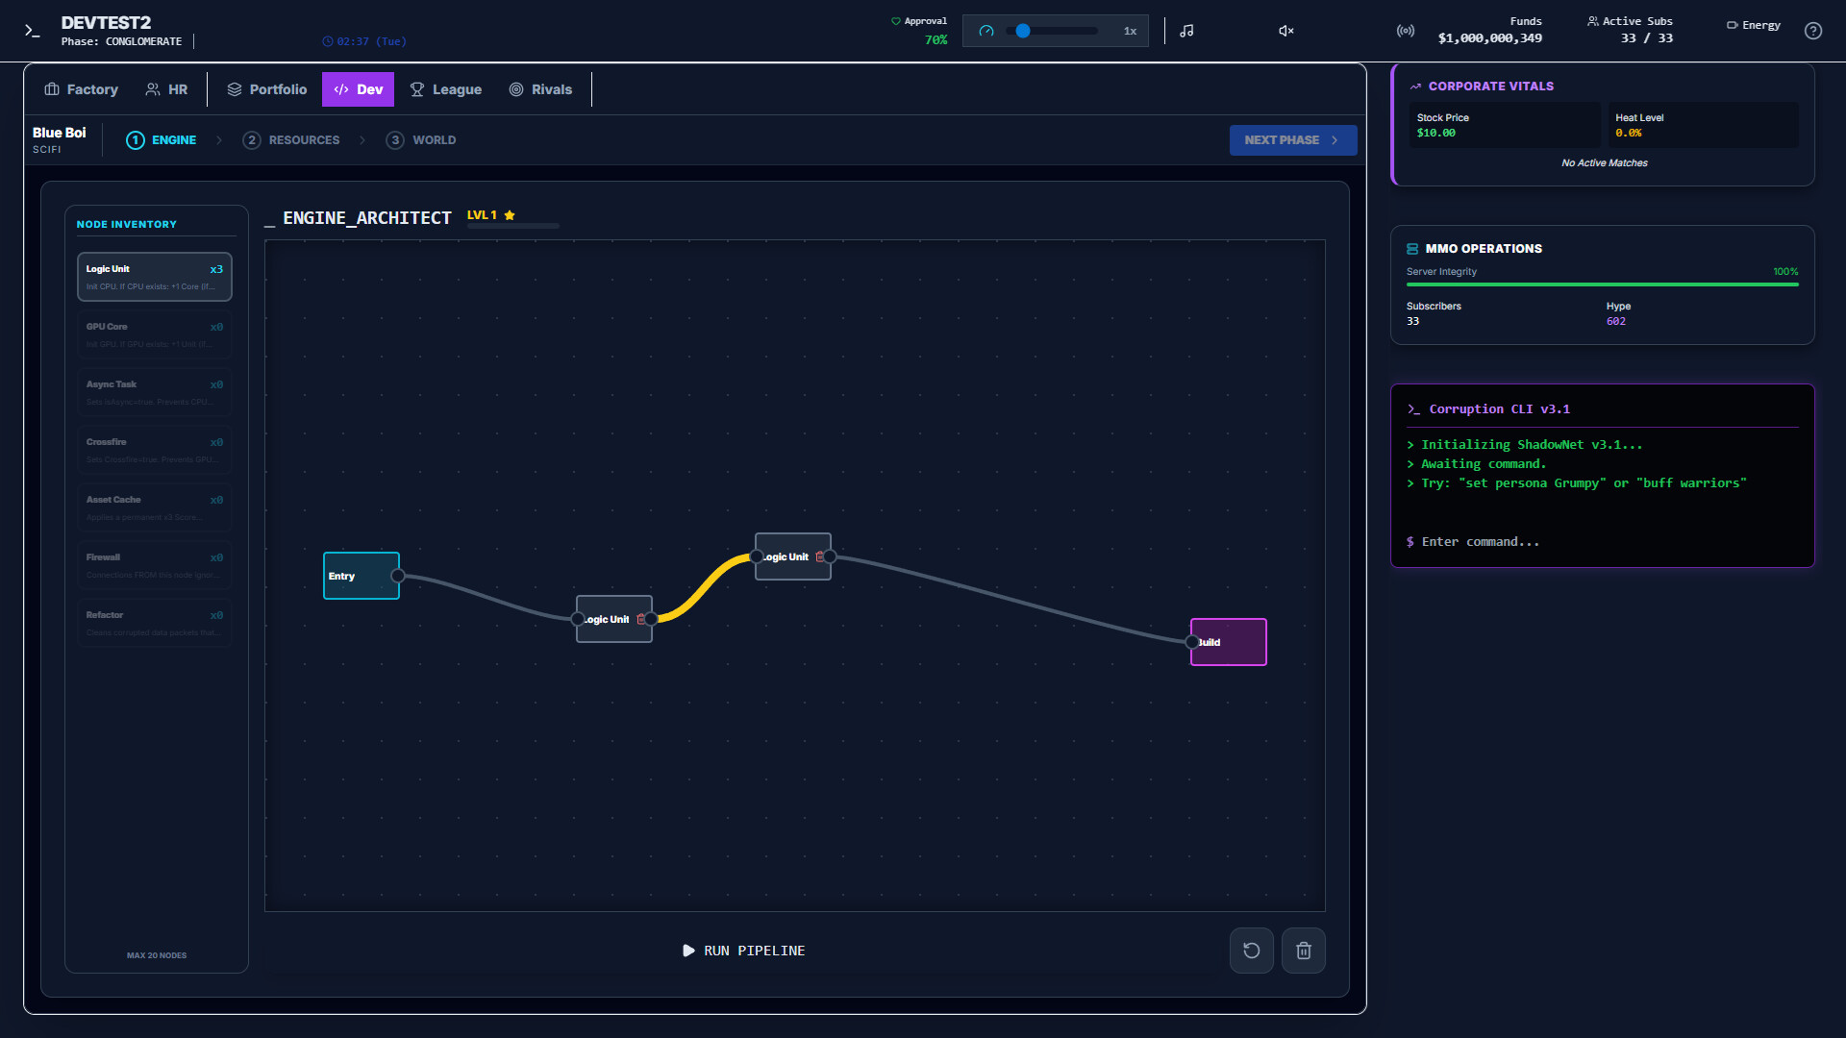Open the help question mark icon
Image resolution: width=1846 pixels, height=1038 pixels.
click(1813, 31)
